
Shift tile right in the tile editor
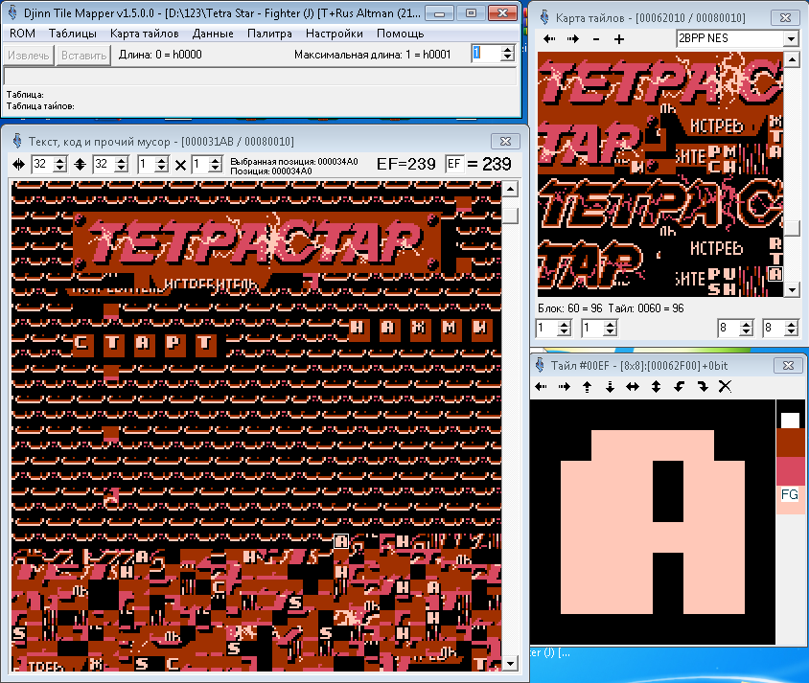[x=564, y=387]
